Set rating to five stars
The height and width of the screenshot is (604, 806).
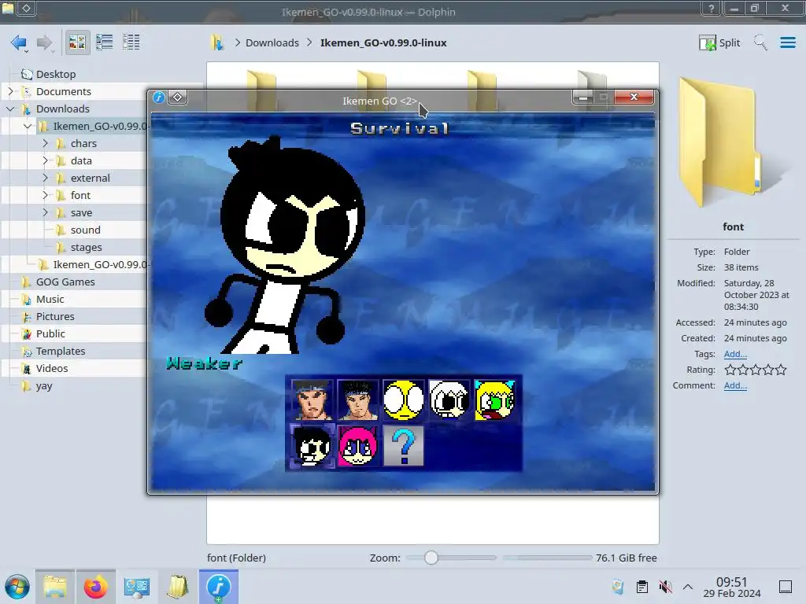click(781, 370)
